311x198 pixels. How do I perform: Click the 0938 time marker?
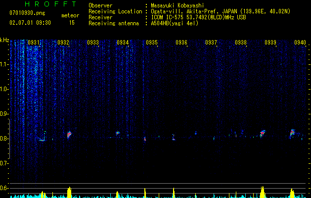click(x=241, y=43)
